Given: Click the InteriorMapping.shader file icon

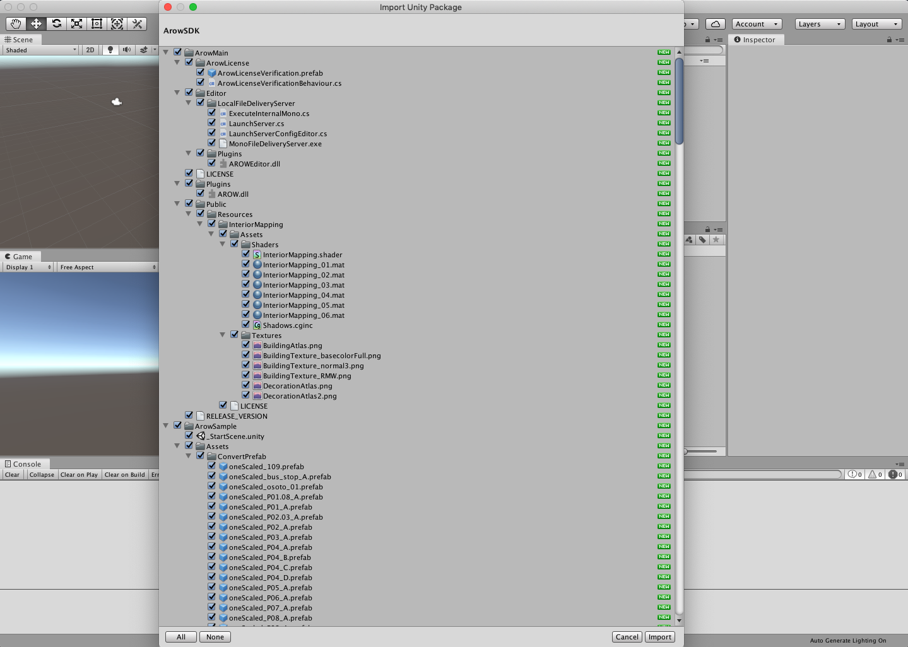Looking at the screenshot, I should coord(257,255).
